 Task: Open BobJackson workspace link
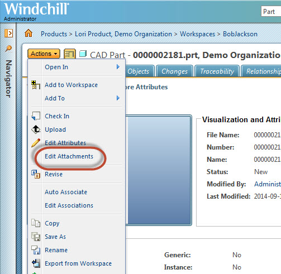click(x=240, y=34)
